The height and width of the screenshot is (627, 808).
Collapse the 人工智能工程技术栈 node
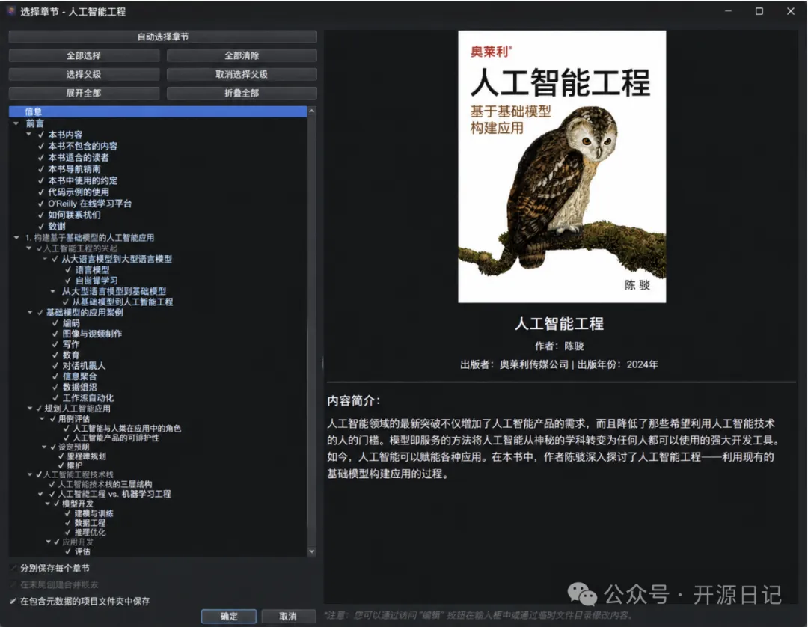pyautogui.click(x=30, y=474)
